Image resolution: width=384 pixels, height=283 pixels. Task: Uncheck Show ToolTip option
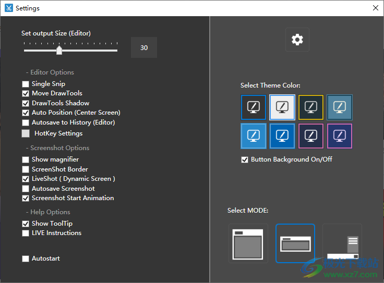(x=26, y=224)
